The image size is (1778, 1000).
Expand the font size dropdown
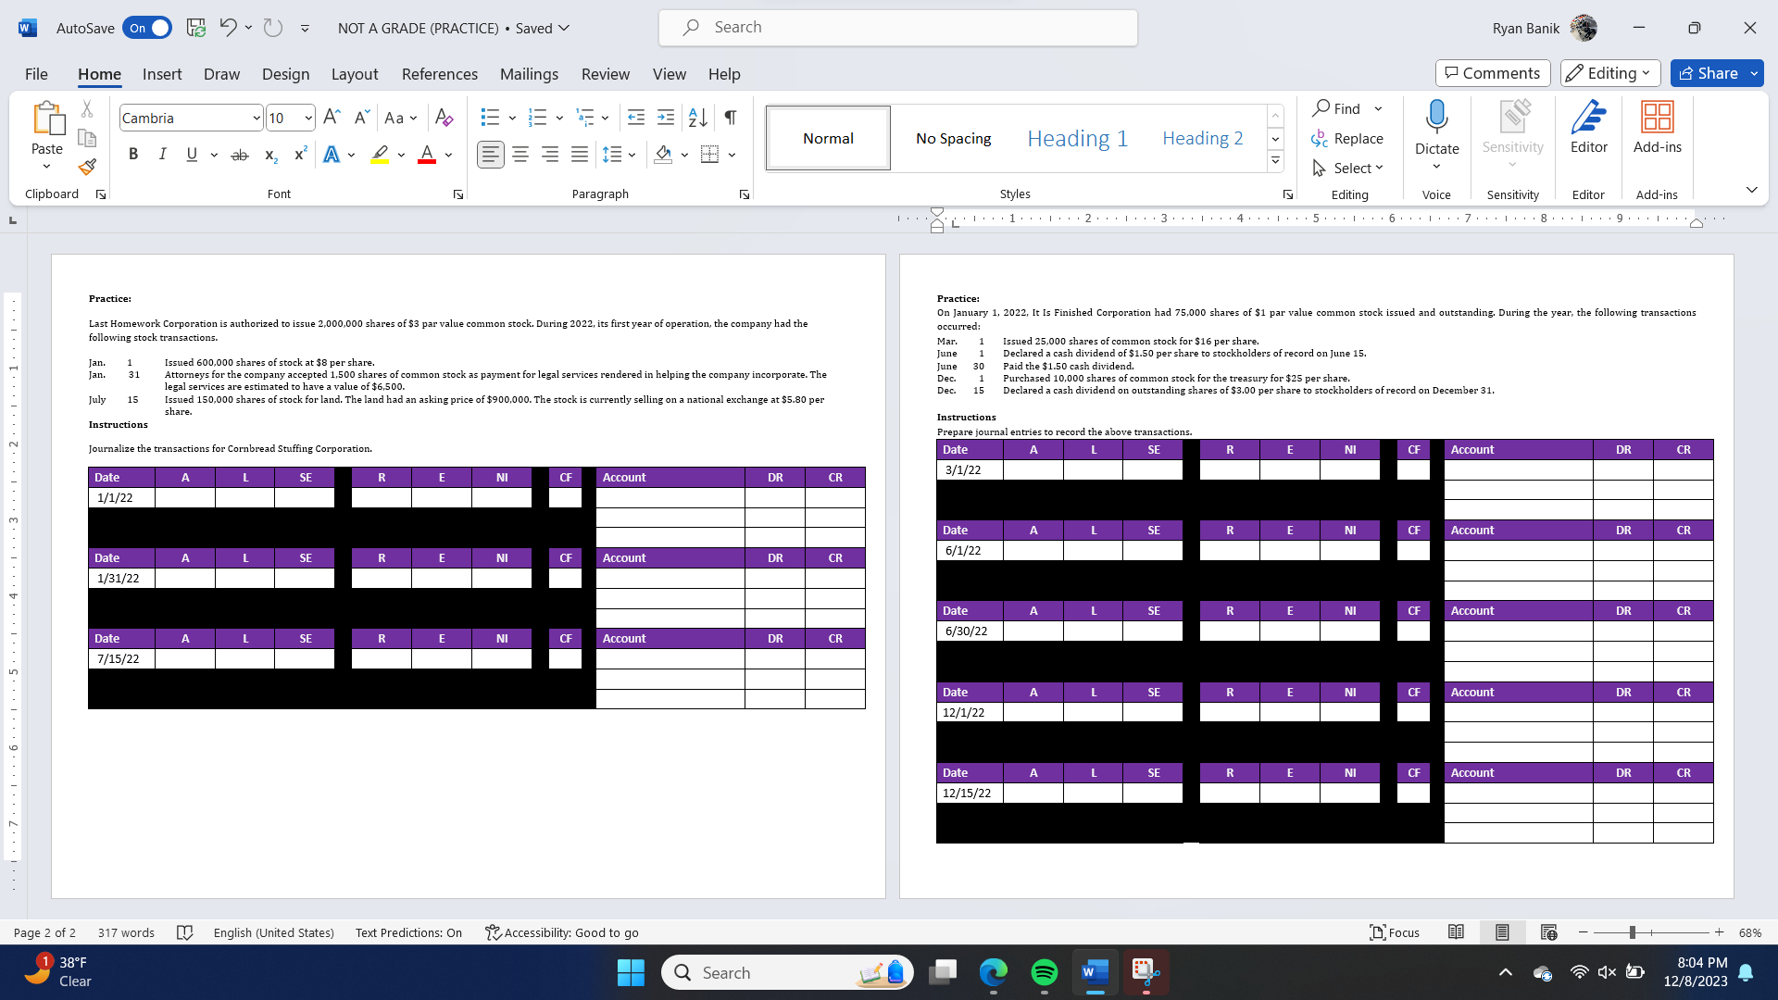[307, 118]
